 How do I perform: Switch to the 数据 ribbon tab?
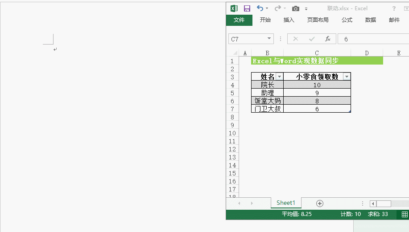[370, 20]
